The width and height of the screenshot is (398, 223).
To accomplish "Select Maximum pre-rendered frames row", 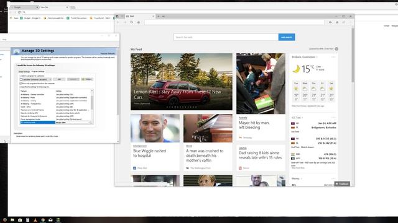I will tap(55, 110).
